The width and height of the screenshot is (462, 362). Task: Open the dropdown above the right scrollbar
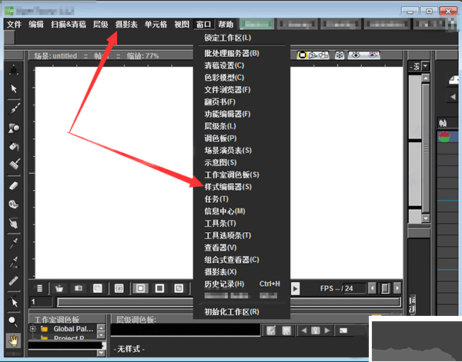[x=425, y=66]
